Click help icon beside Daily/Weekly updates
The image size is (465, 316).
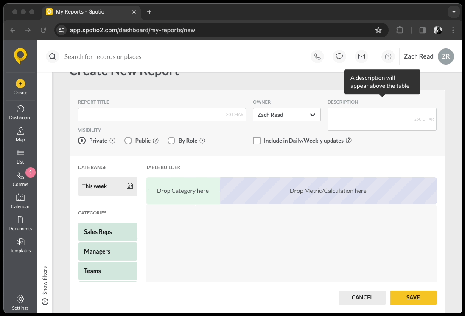pos(349,140)
